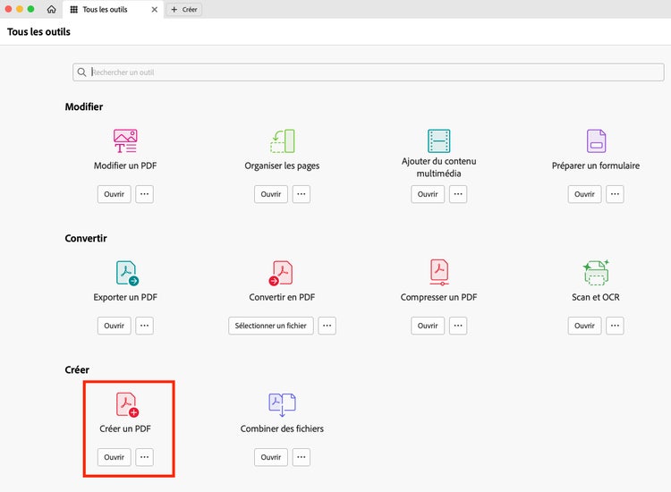Click the Créer section heading

[x=77, y=369]
